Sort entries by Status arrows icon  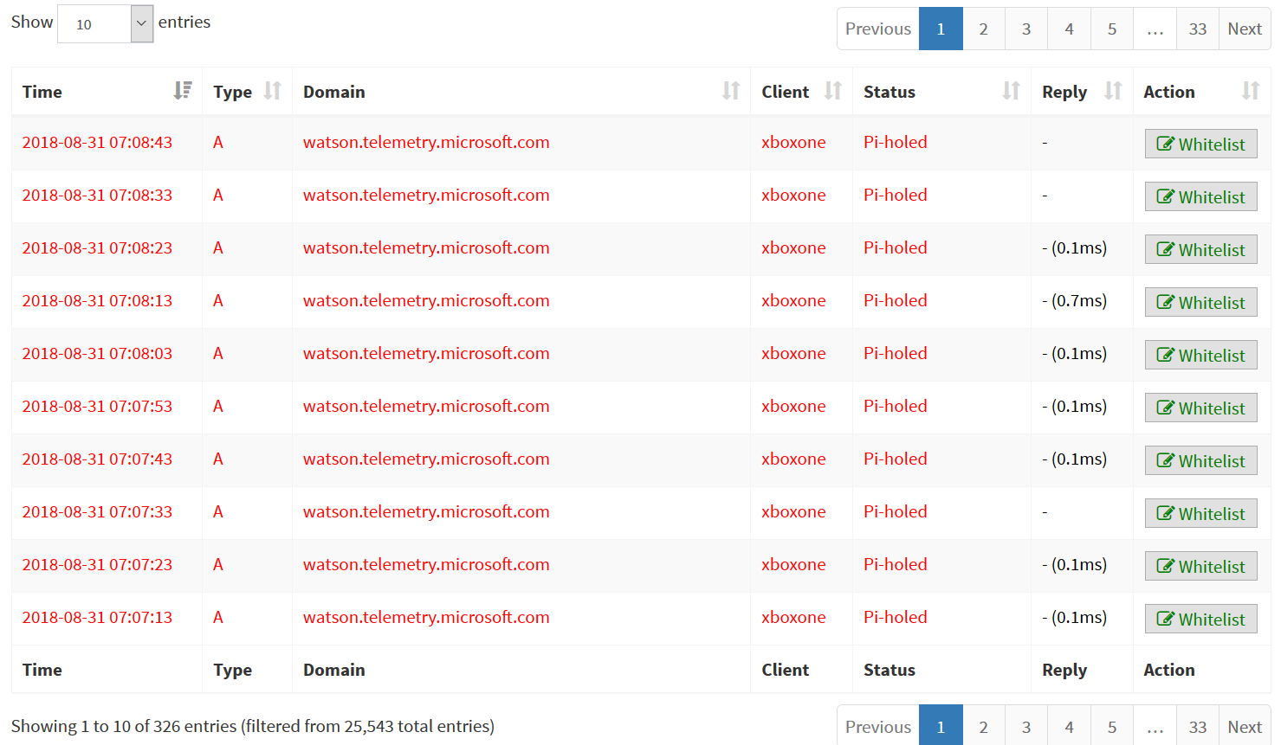tap(1011, 91)
